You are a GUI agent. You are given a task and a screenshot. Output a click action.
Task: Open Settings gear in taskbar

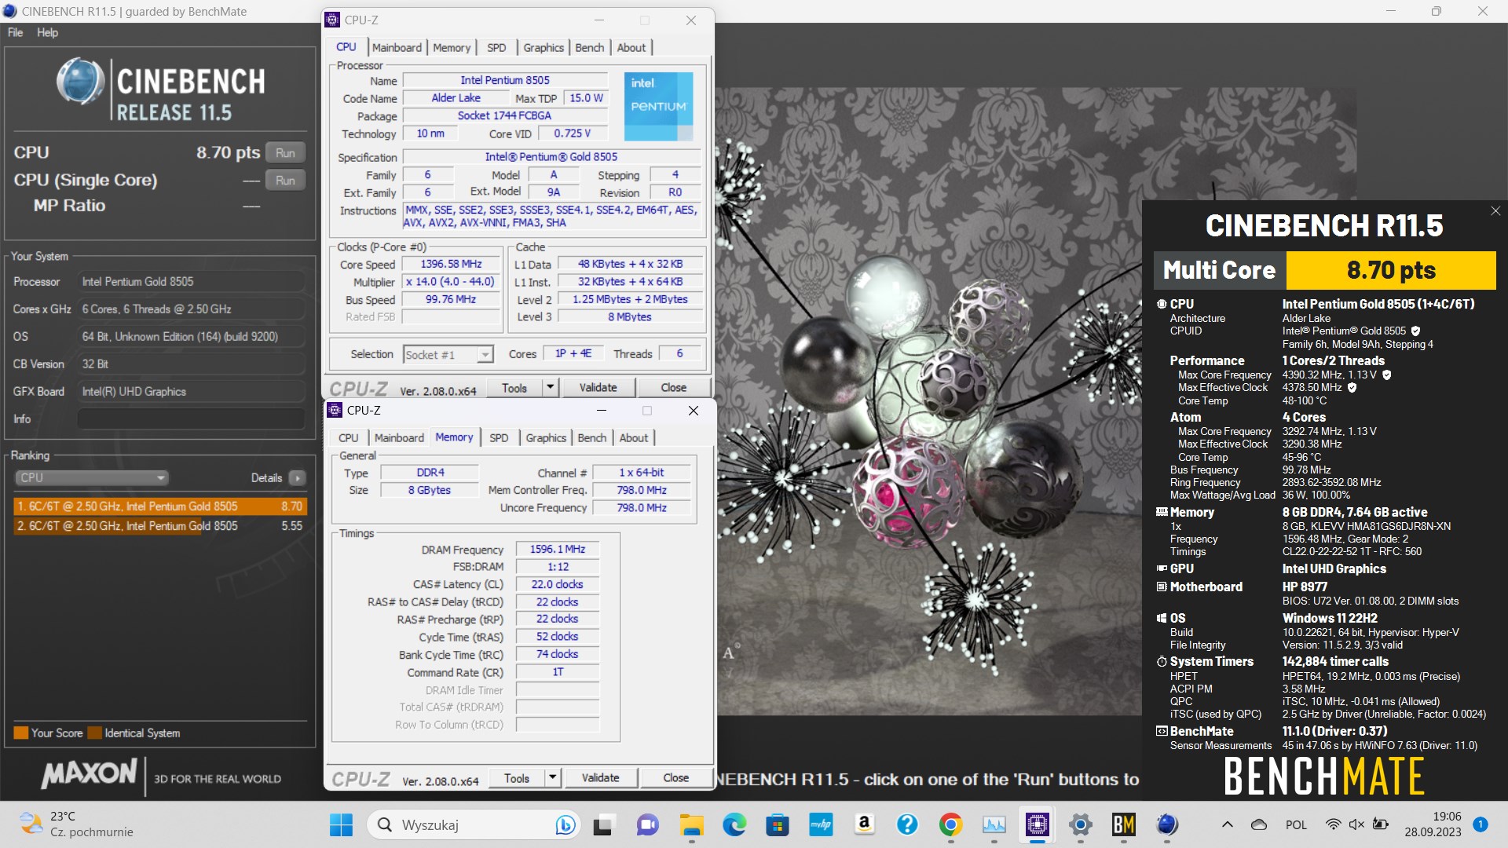(x=1081, y=824)
